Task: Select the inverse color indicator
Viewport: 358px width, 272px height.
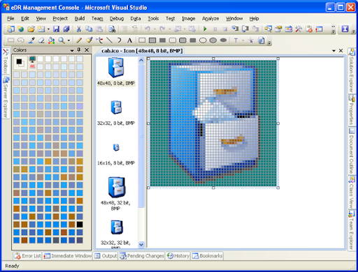Action: point(32,66)
